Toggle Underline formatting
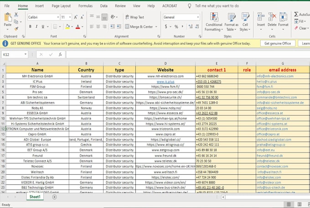 [43, 26]
